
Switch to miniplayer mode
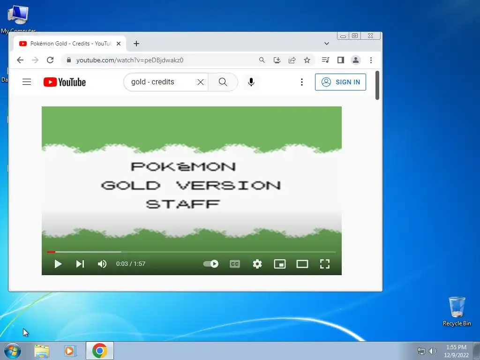point(280,264)
